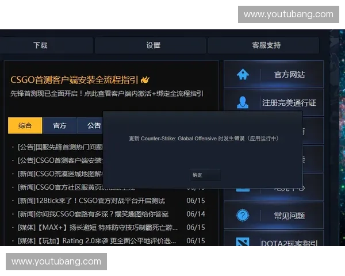Open the 下载 (Download) tab
The image size is (345, 276).
tap(40, 45)
